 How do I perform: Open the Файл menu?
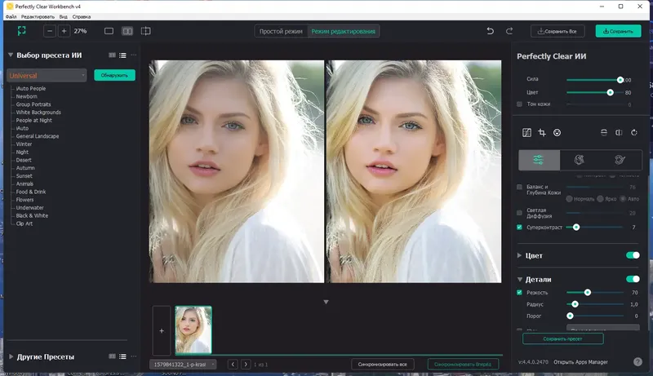pos(11,16)
